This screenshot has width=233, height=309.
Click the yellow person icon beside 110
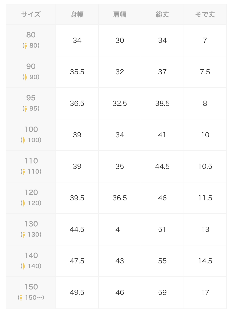tap(24, 172)
